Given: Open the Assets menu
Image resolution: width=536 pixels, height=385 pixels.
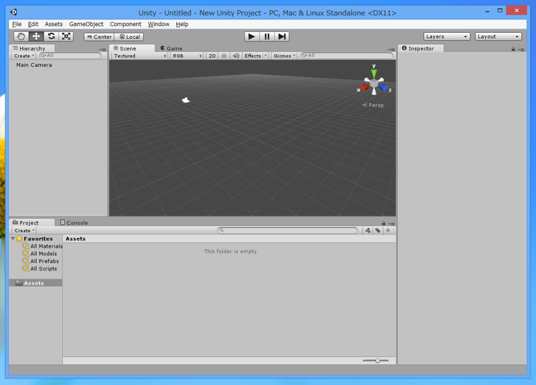Looking at the screenshot, I should click(54, 24).
